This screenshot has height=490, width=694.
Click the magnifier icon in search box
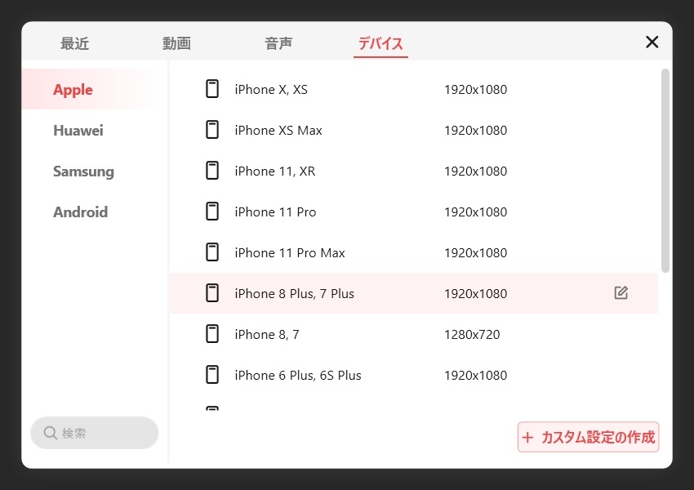tap(51, 433)
